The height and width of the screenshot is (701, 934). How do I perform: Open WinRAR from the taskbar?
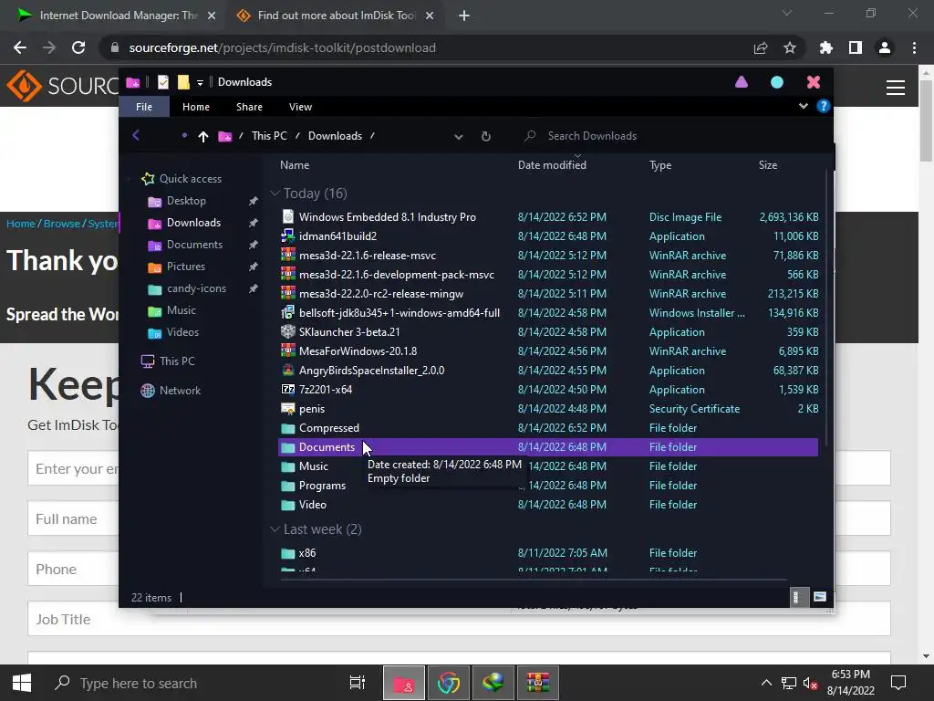pyautogui.click(x=538, y=683)
